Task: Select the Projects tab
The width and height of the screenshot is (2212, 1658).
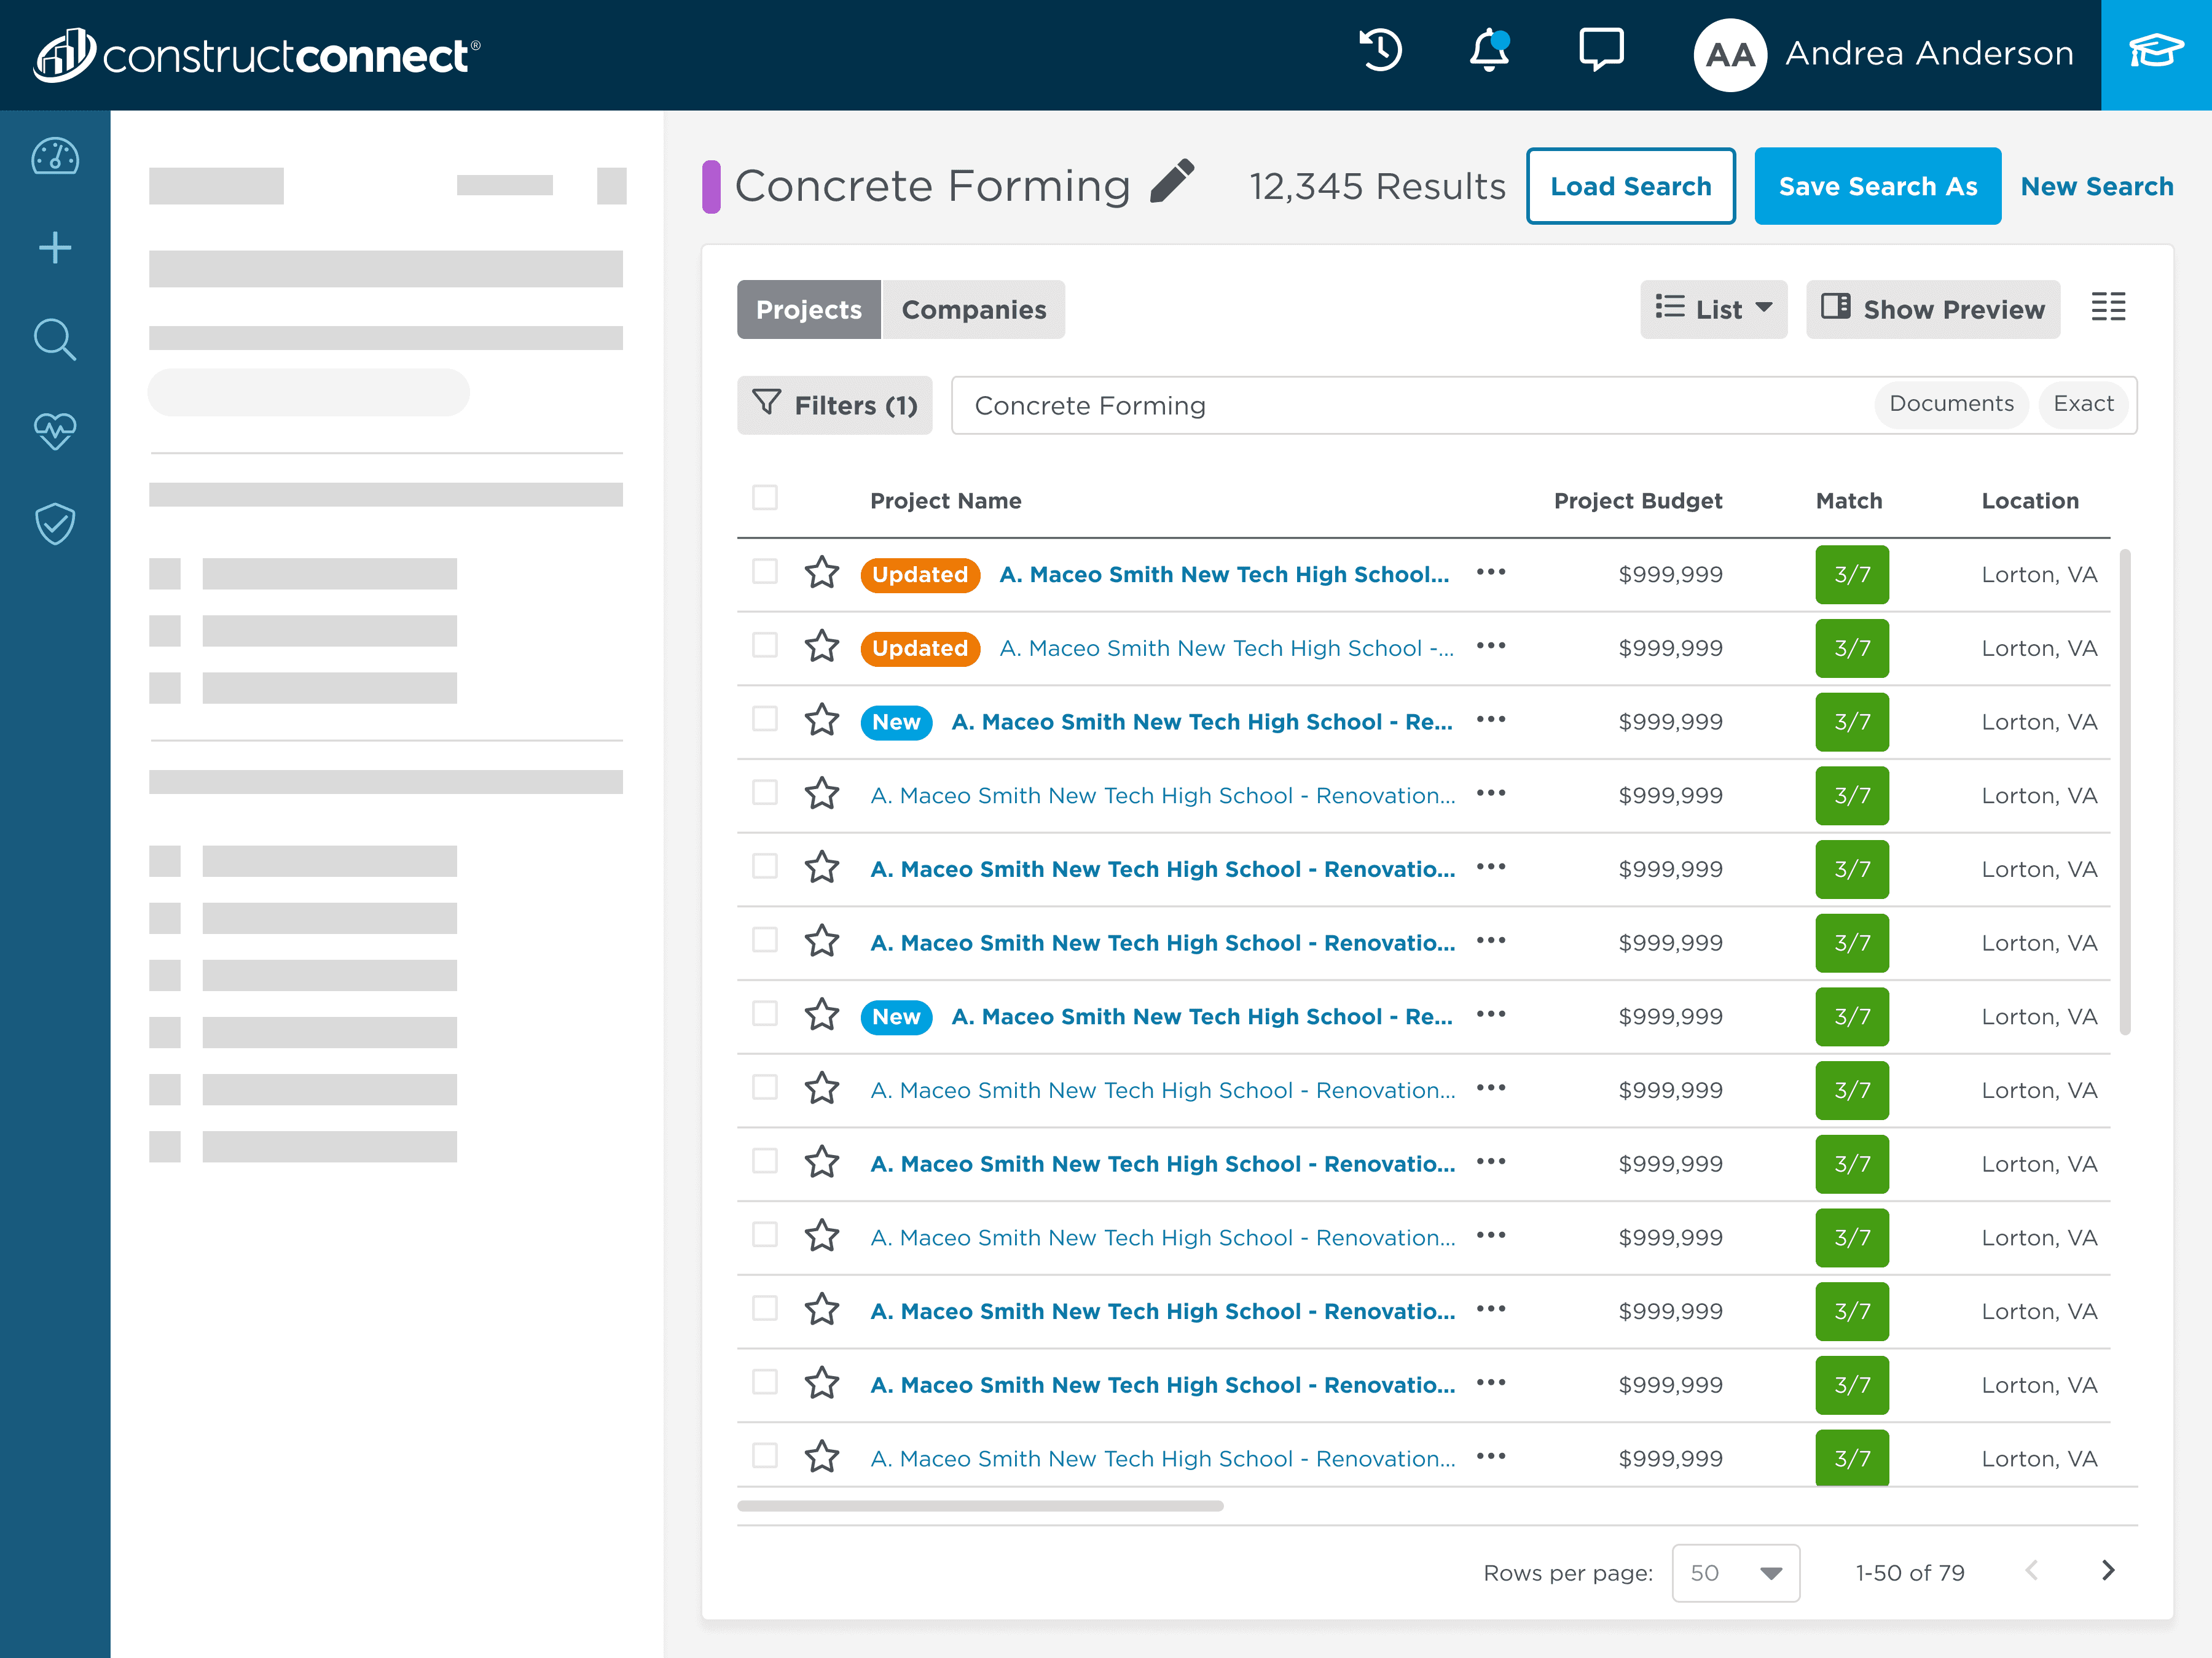Action: click(x=808, y=310)
